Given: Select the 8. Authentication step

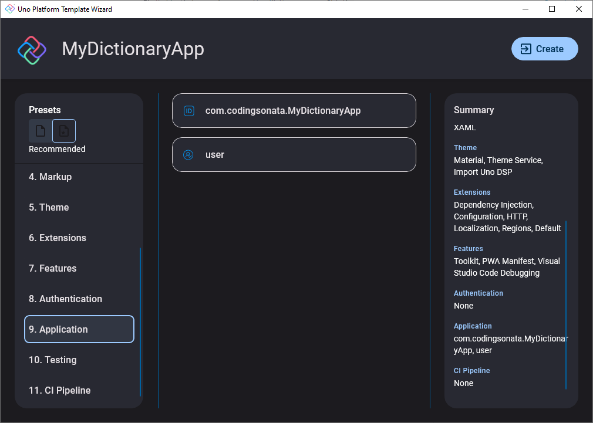Looking at the screenshot, I should (x=79, y=299).
